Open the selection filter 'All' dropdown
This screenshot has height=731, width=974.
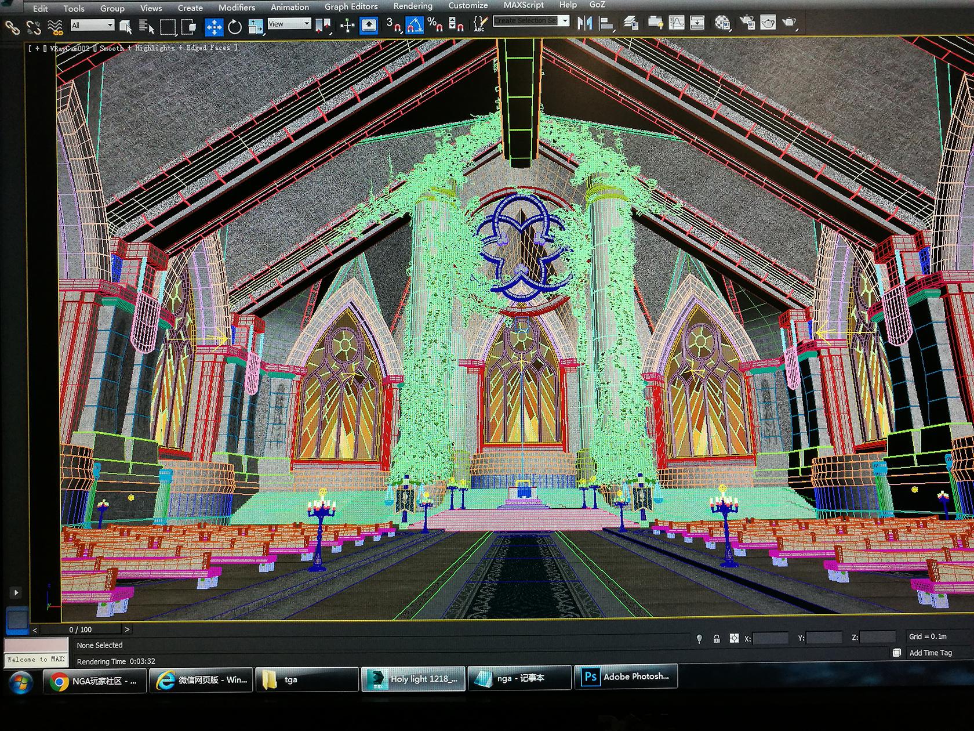click(92, 25)
